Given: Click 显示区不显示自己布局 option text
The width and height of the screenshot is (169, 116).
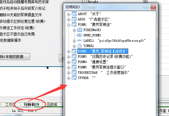Looking at the screenshot, I should [17, 34].
